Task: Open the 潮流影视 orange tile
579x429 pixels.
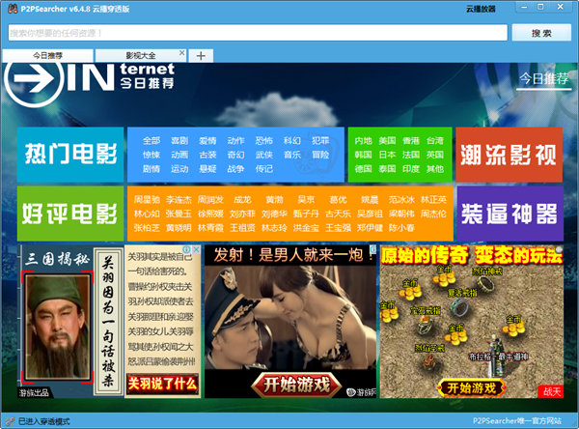Action: point(510,153)
